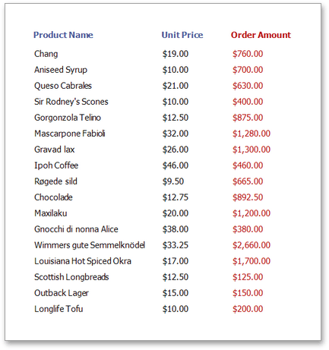
Task: Select the Scottish Longbreads product name
Action: (71, 277)
